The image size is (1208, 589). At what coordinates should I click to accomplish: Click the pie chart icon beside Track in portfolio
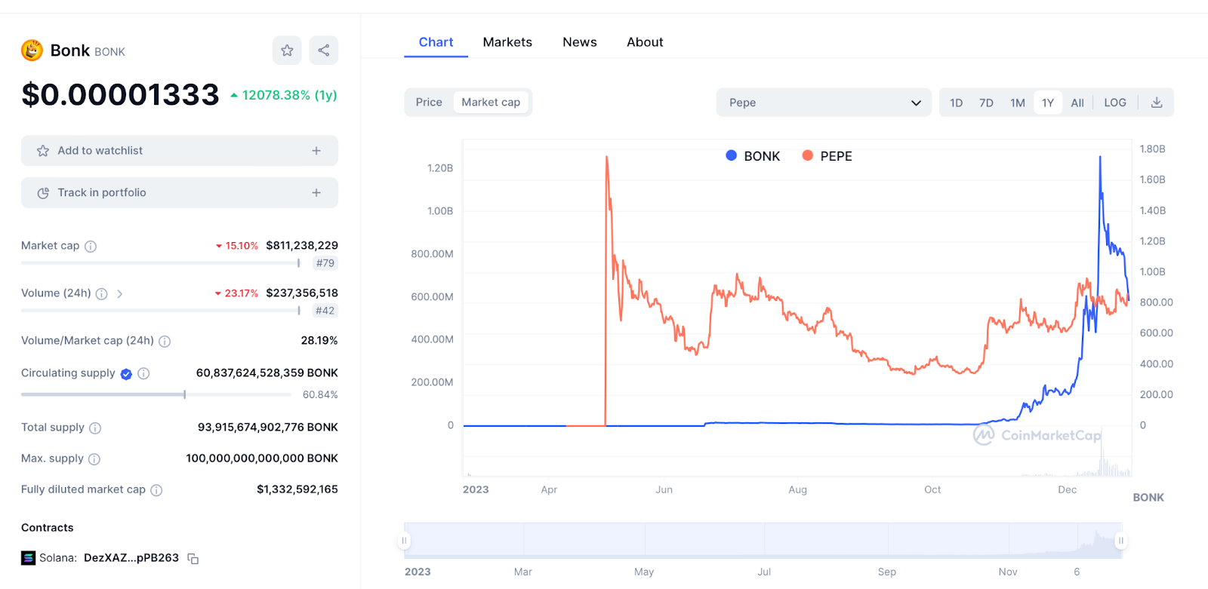coord(43,193)
